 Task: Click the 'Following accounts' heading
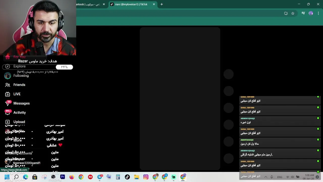pyautogui.click(x=18, y=153)
